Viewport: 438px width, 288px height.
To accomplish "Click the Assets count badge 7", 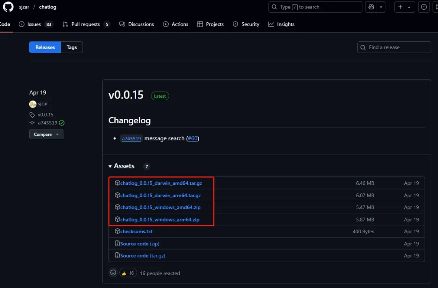I will coord(147,166).
